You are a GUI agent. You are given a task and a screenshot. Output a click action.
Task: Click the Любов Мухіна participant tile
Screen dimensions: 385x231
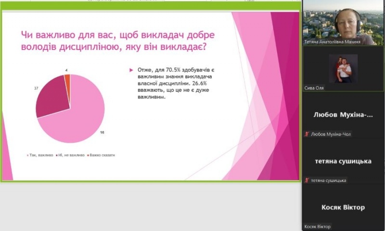(x=343, y=115)
